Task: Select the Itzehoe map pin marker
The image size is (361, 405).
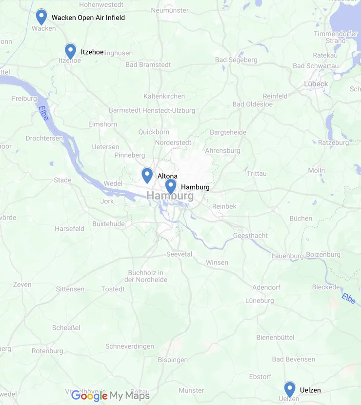Action: tap(70, 51)
